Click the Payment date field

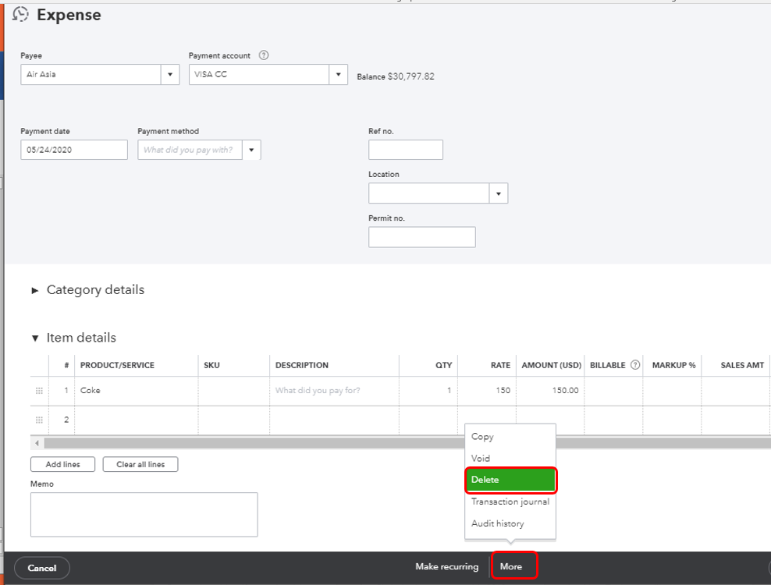74,150
